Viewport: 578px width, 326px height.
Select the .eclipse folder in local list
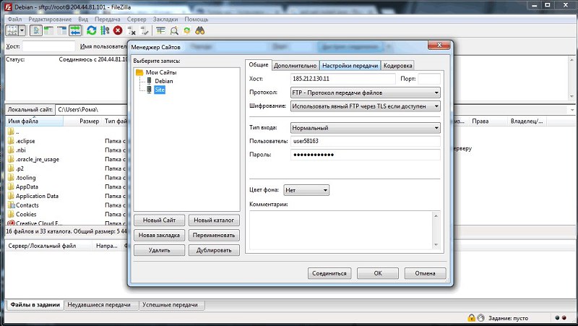pyautogui.click(x=25, y=141)
